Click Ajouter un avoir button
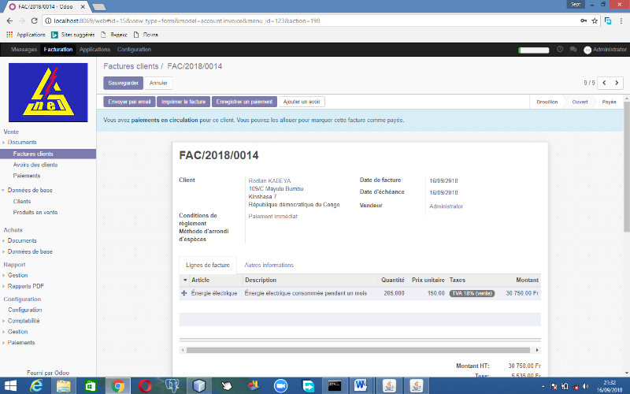This screenshot has width=630, height=394. point(302,102)
